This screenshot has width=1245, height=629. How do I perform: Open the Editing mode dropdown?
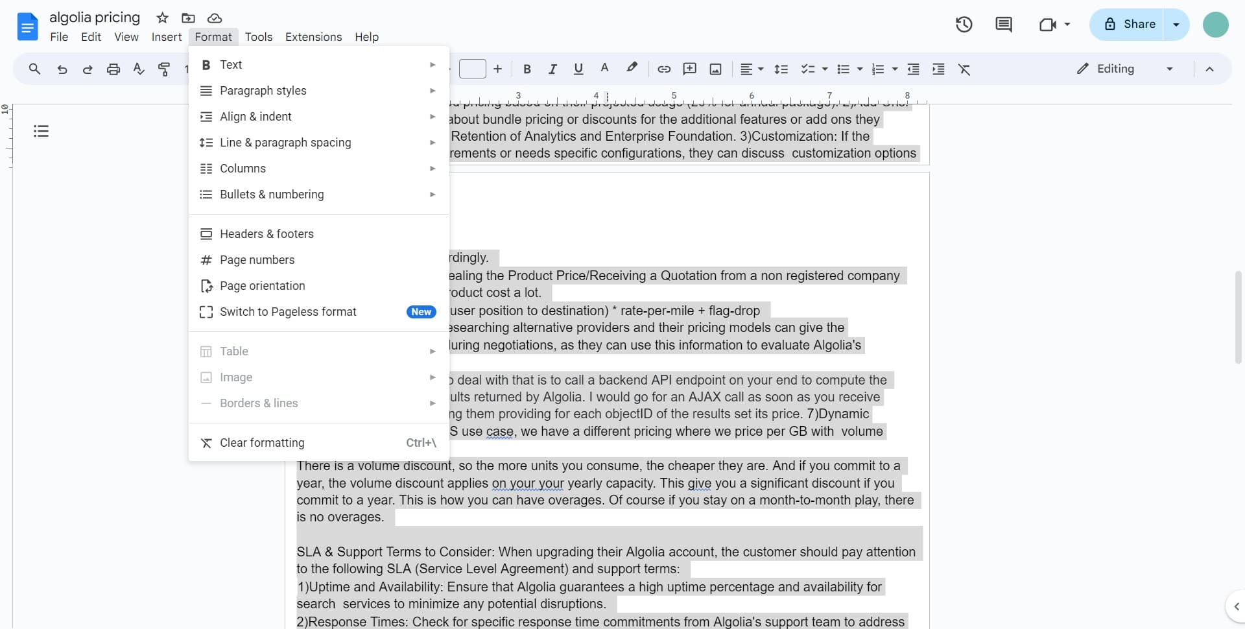(x=1124, y=69)
